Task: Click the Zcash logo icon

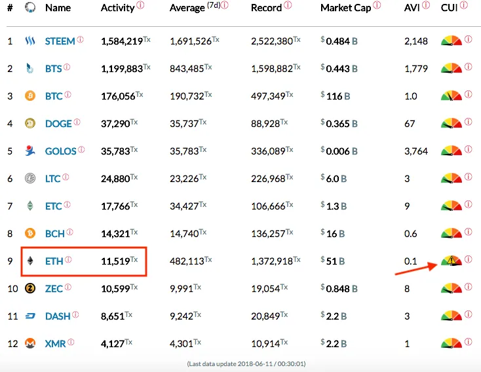Action: click(x=30, y=288)
